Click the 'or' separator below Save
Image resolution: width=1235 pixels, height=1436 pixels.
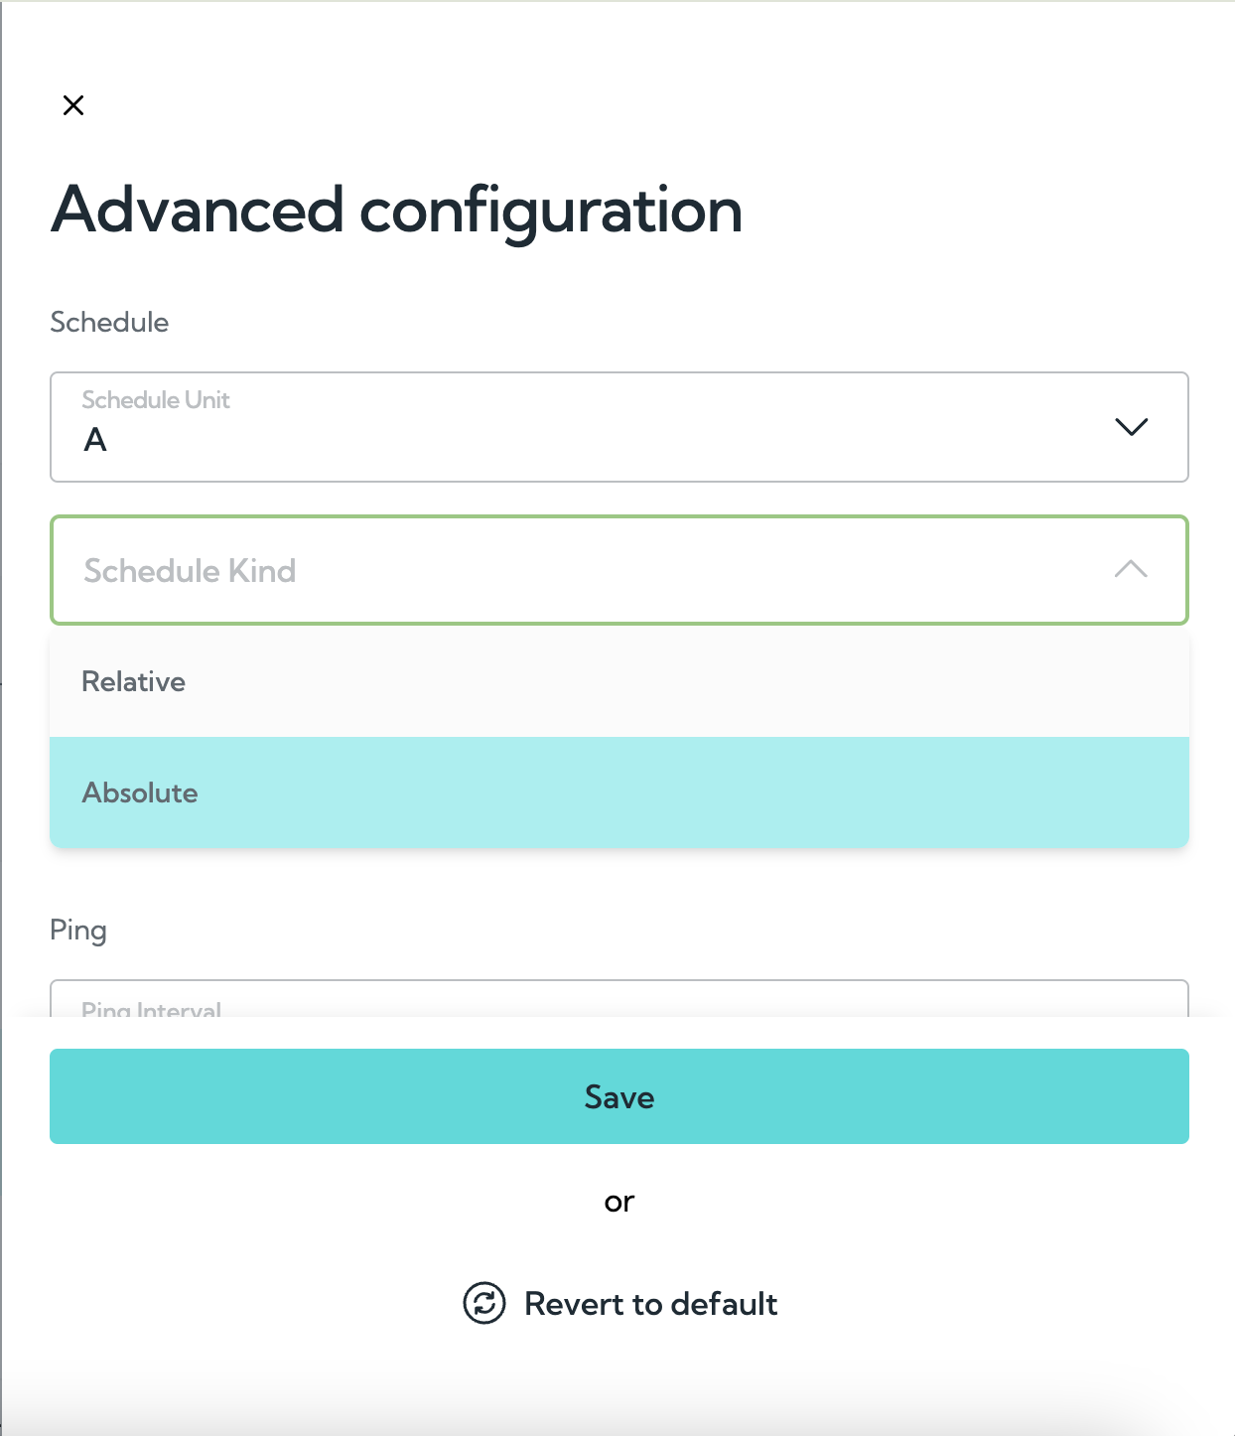(619, 1202)
